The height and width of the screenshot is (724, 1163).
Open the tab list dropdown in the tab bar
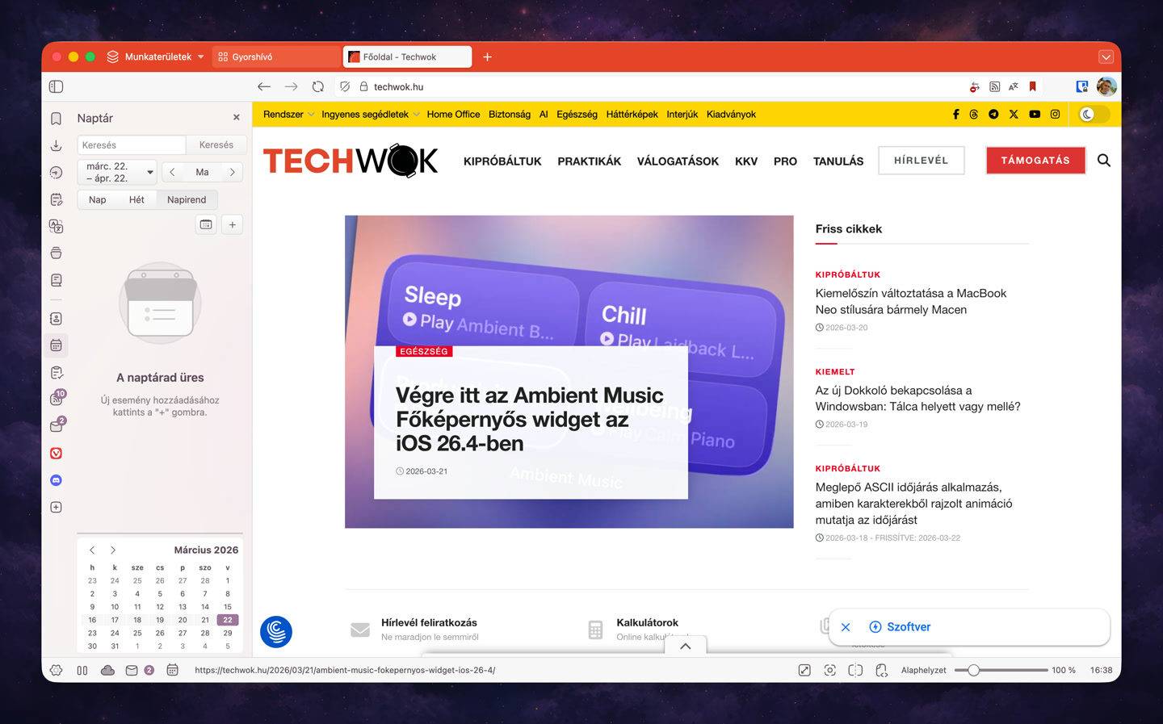[1106, 56]
